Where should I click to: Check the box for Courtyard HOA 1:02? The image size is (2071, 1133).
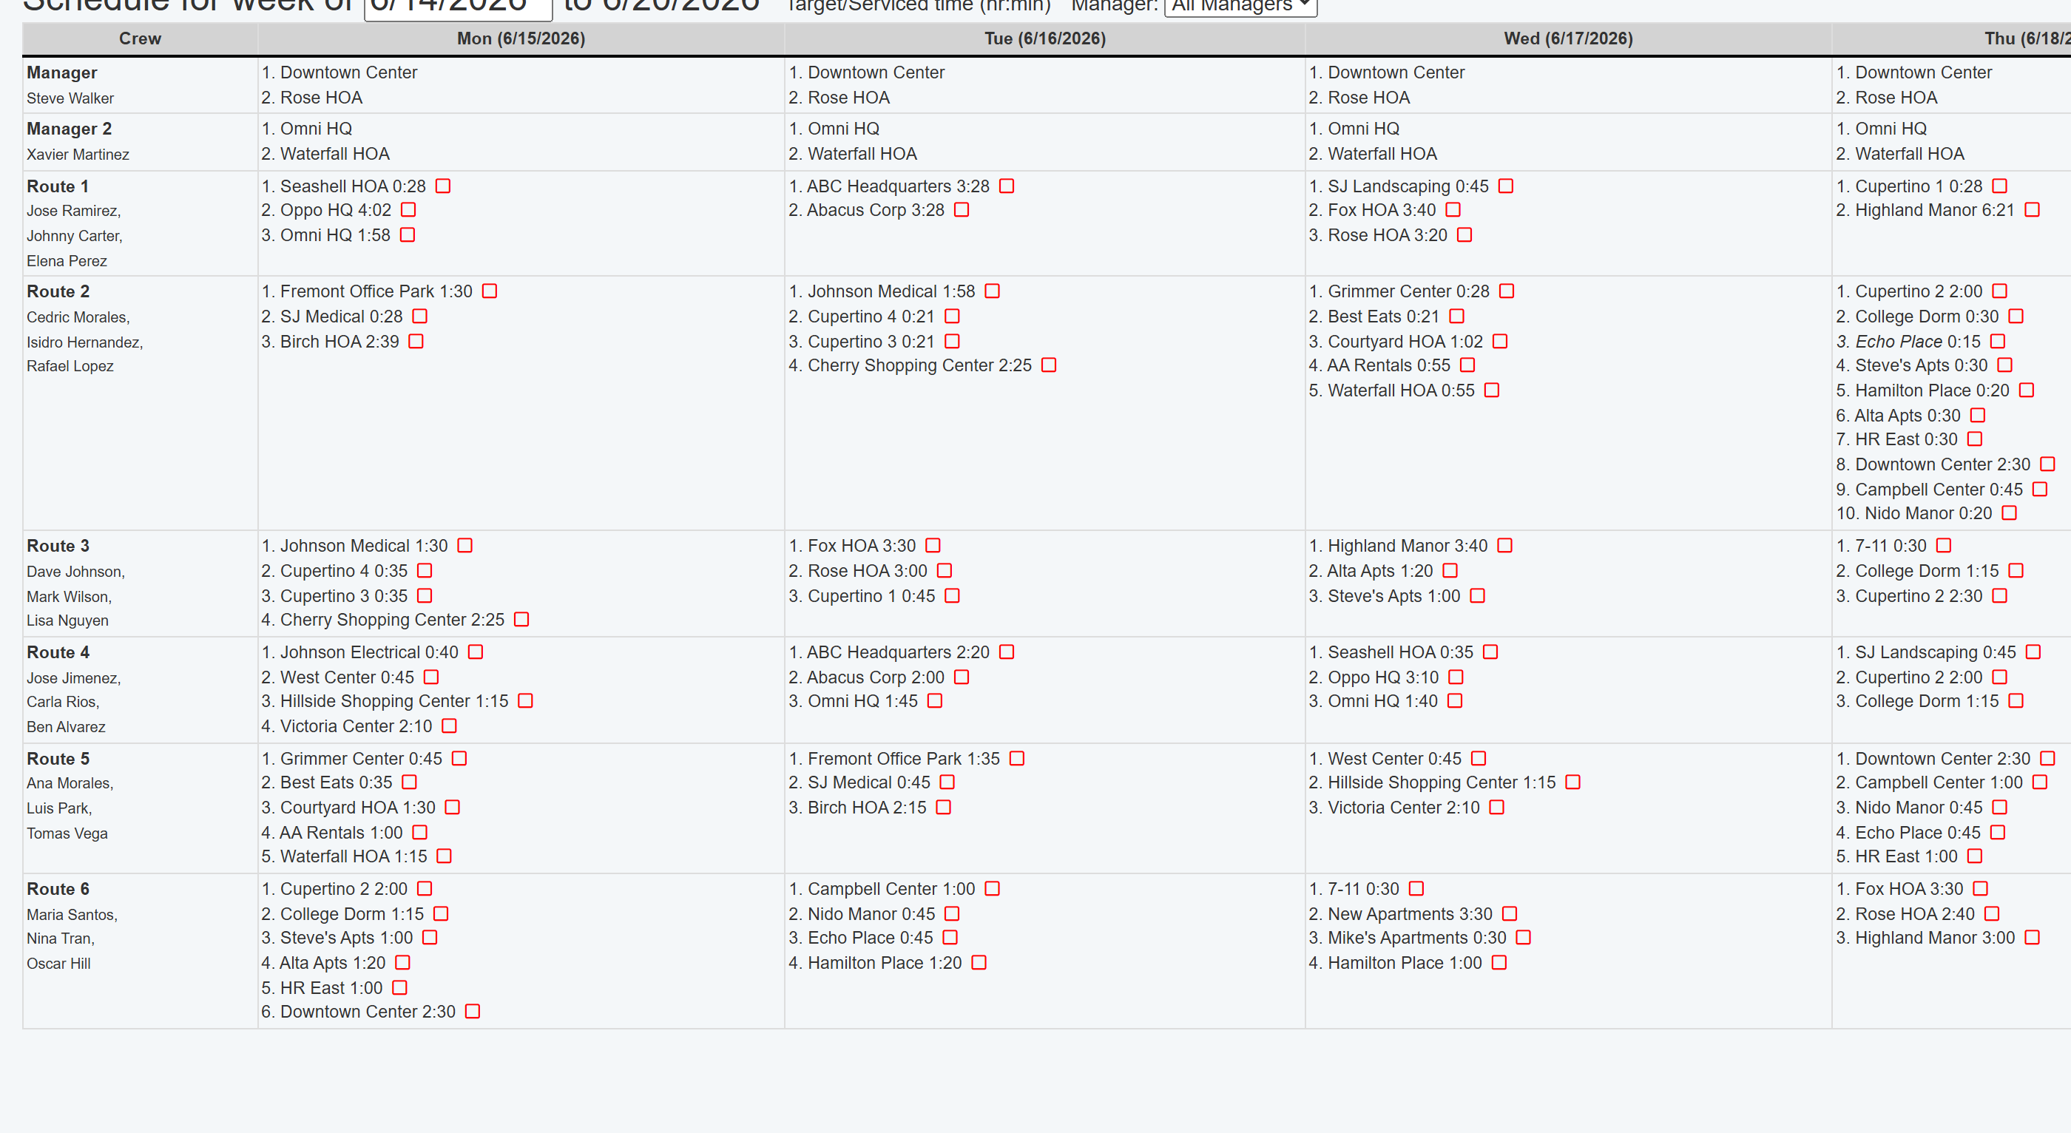click(x=1500, y=342)
